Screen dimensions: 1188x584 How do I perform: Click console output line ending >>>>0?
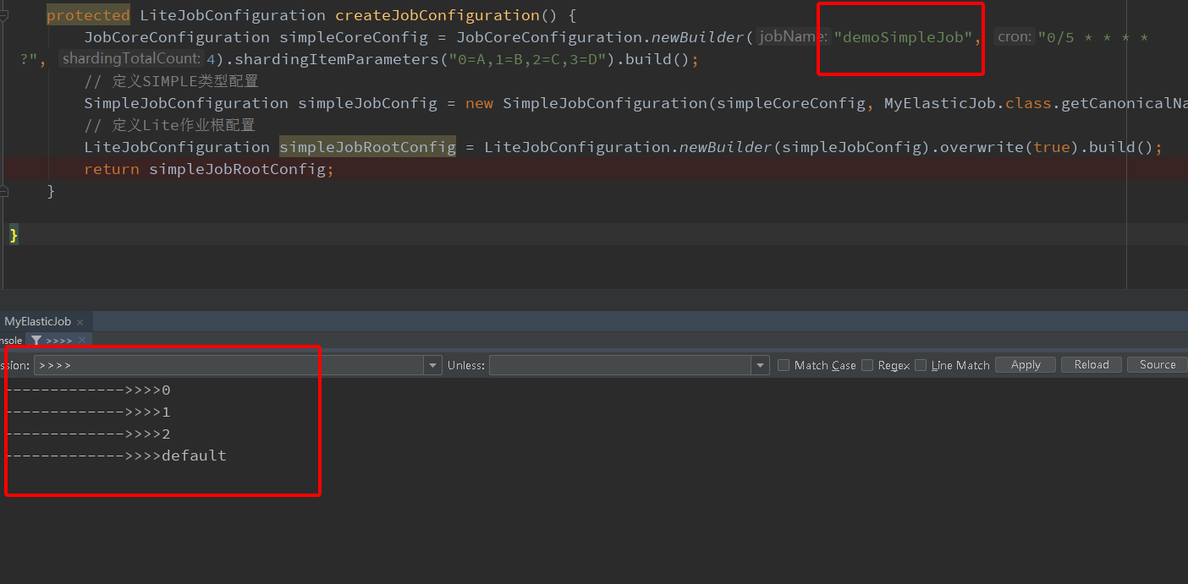click(x=87, y=390)
